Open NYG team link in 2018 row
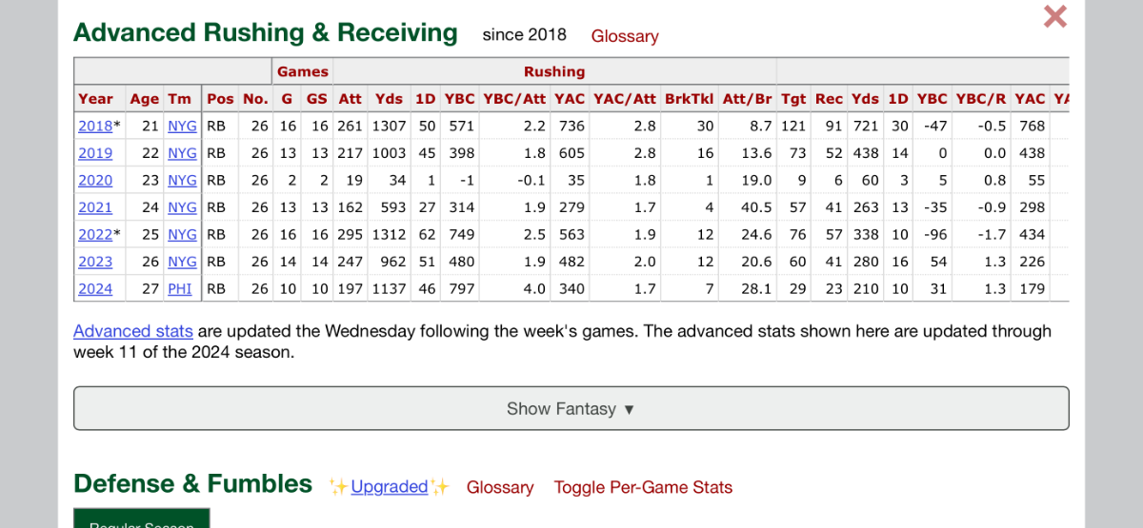The image size is (1143, 528). pyautogui.click(x=182, y=126)
